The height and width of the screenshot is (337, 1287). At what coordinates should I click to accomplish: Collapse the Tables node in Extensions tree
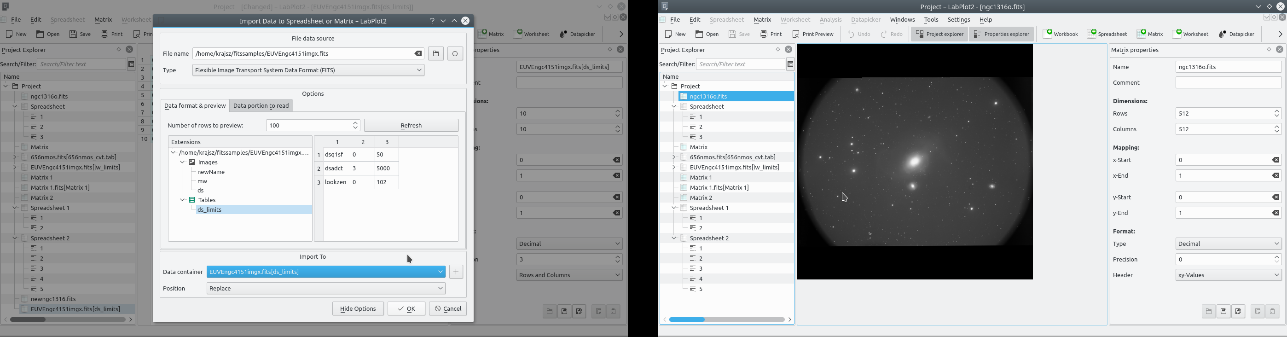(x=183, y=201)
